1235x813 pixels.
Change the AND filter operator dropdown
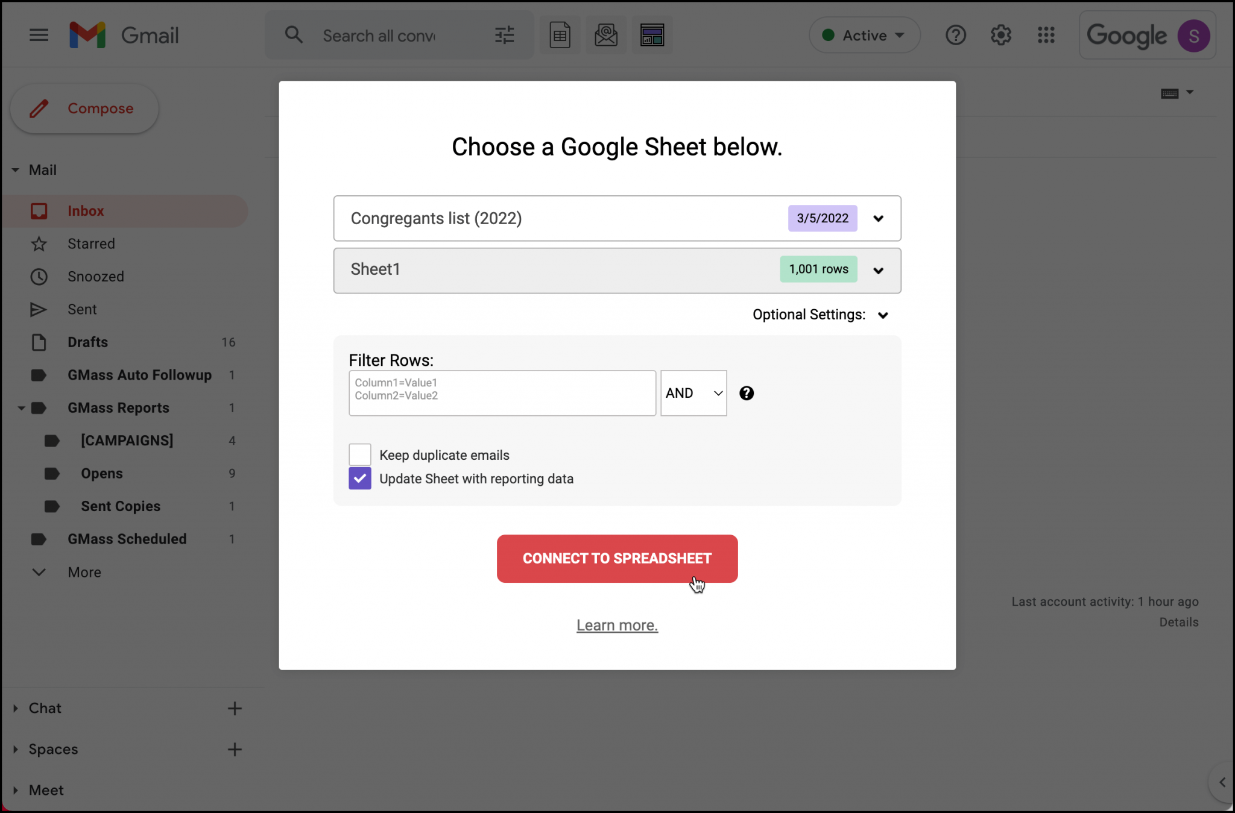[x=692, y=393]
